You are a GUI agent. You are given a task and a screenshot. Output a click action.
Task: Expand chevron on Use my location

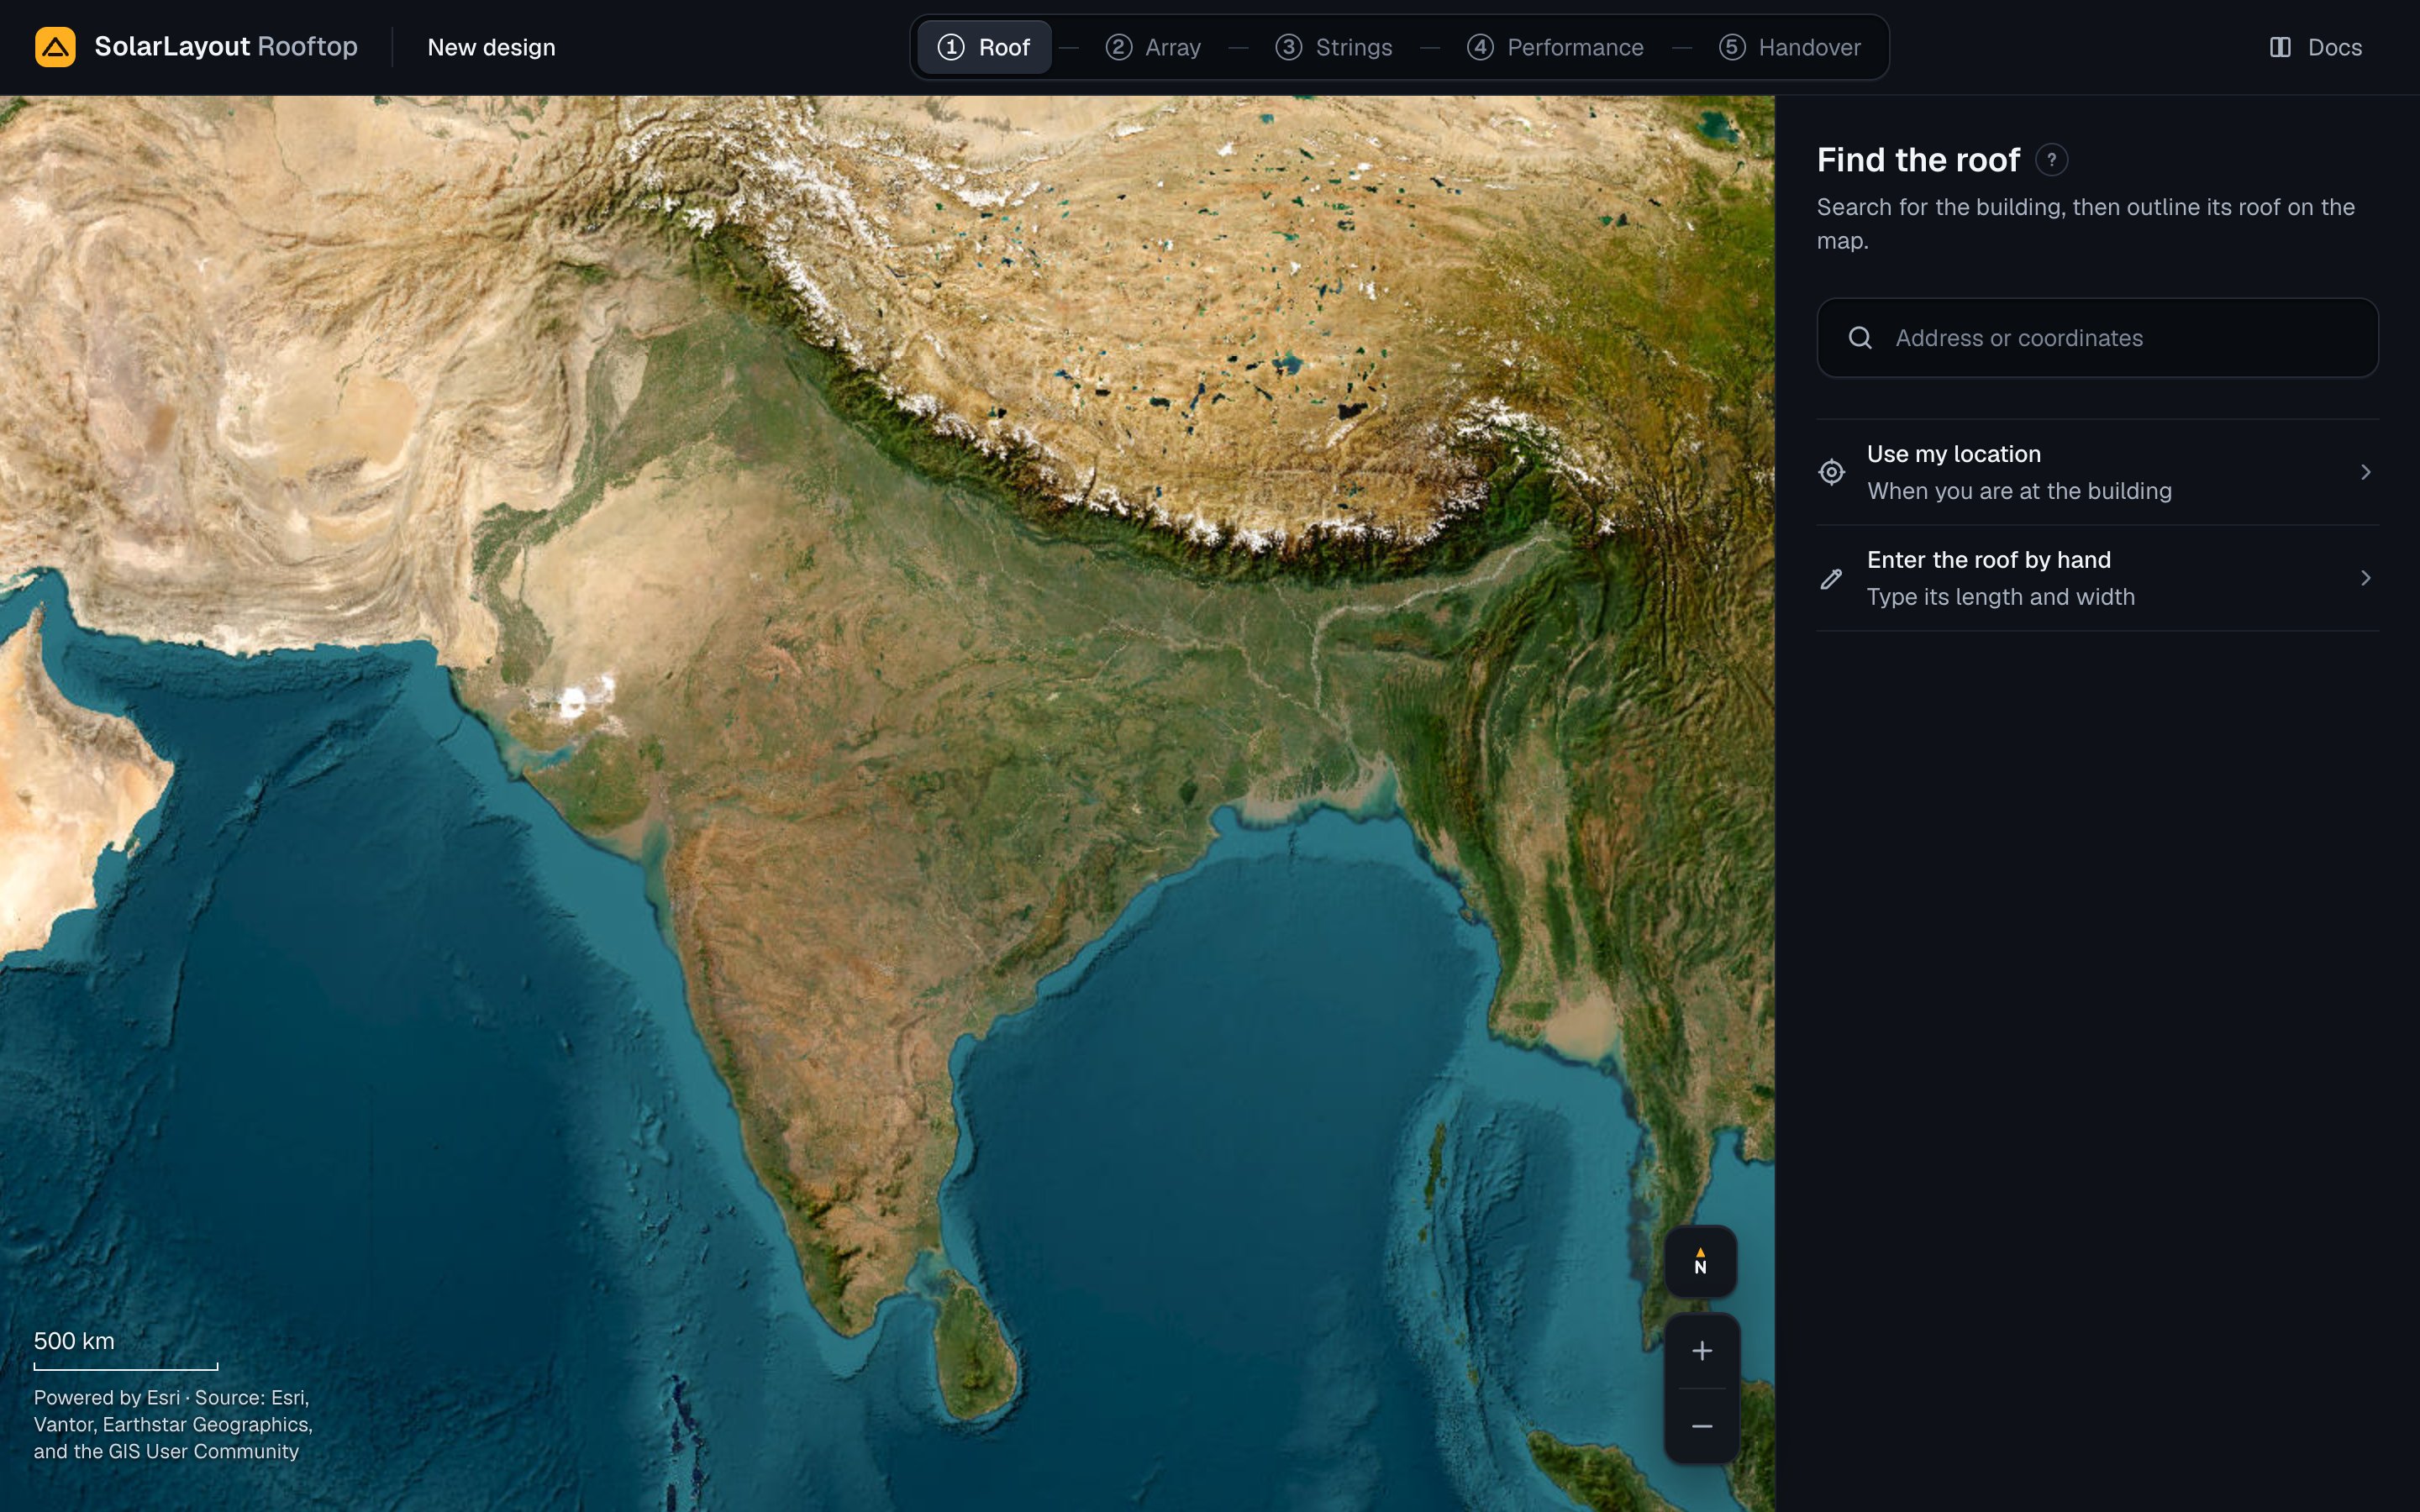point(2365,472)
